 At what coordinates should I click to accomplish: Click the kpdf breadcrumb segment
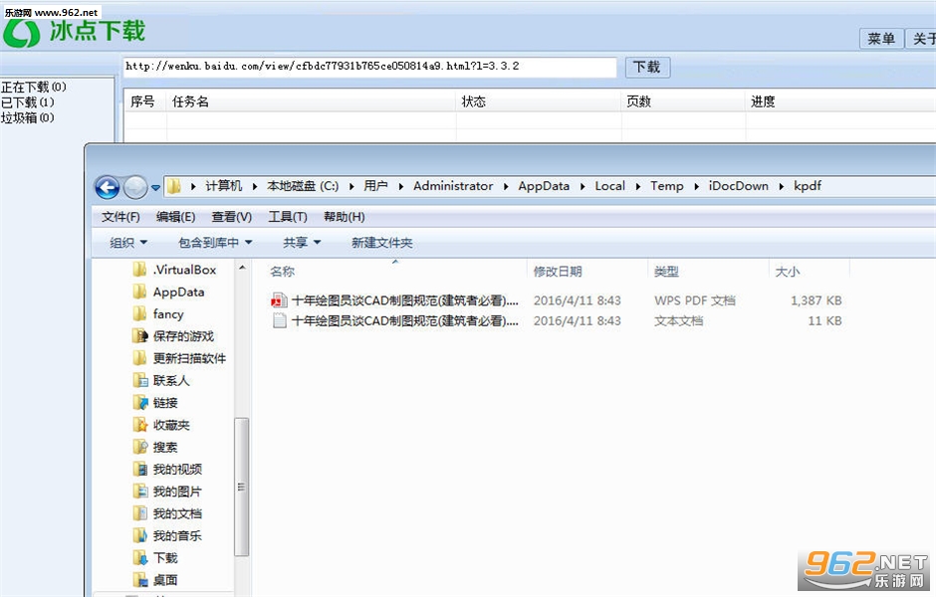point(808,186)
